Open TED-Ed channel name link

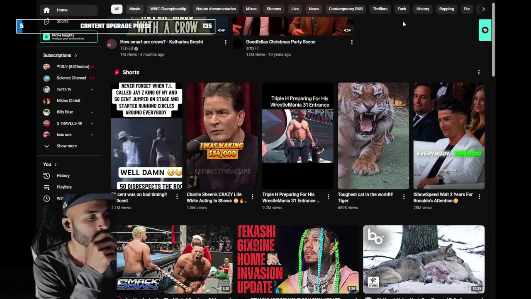point(127,49)
